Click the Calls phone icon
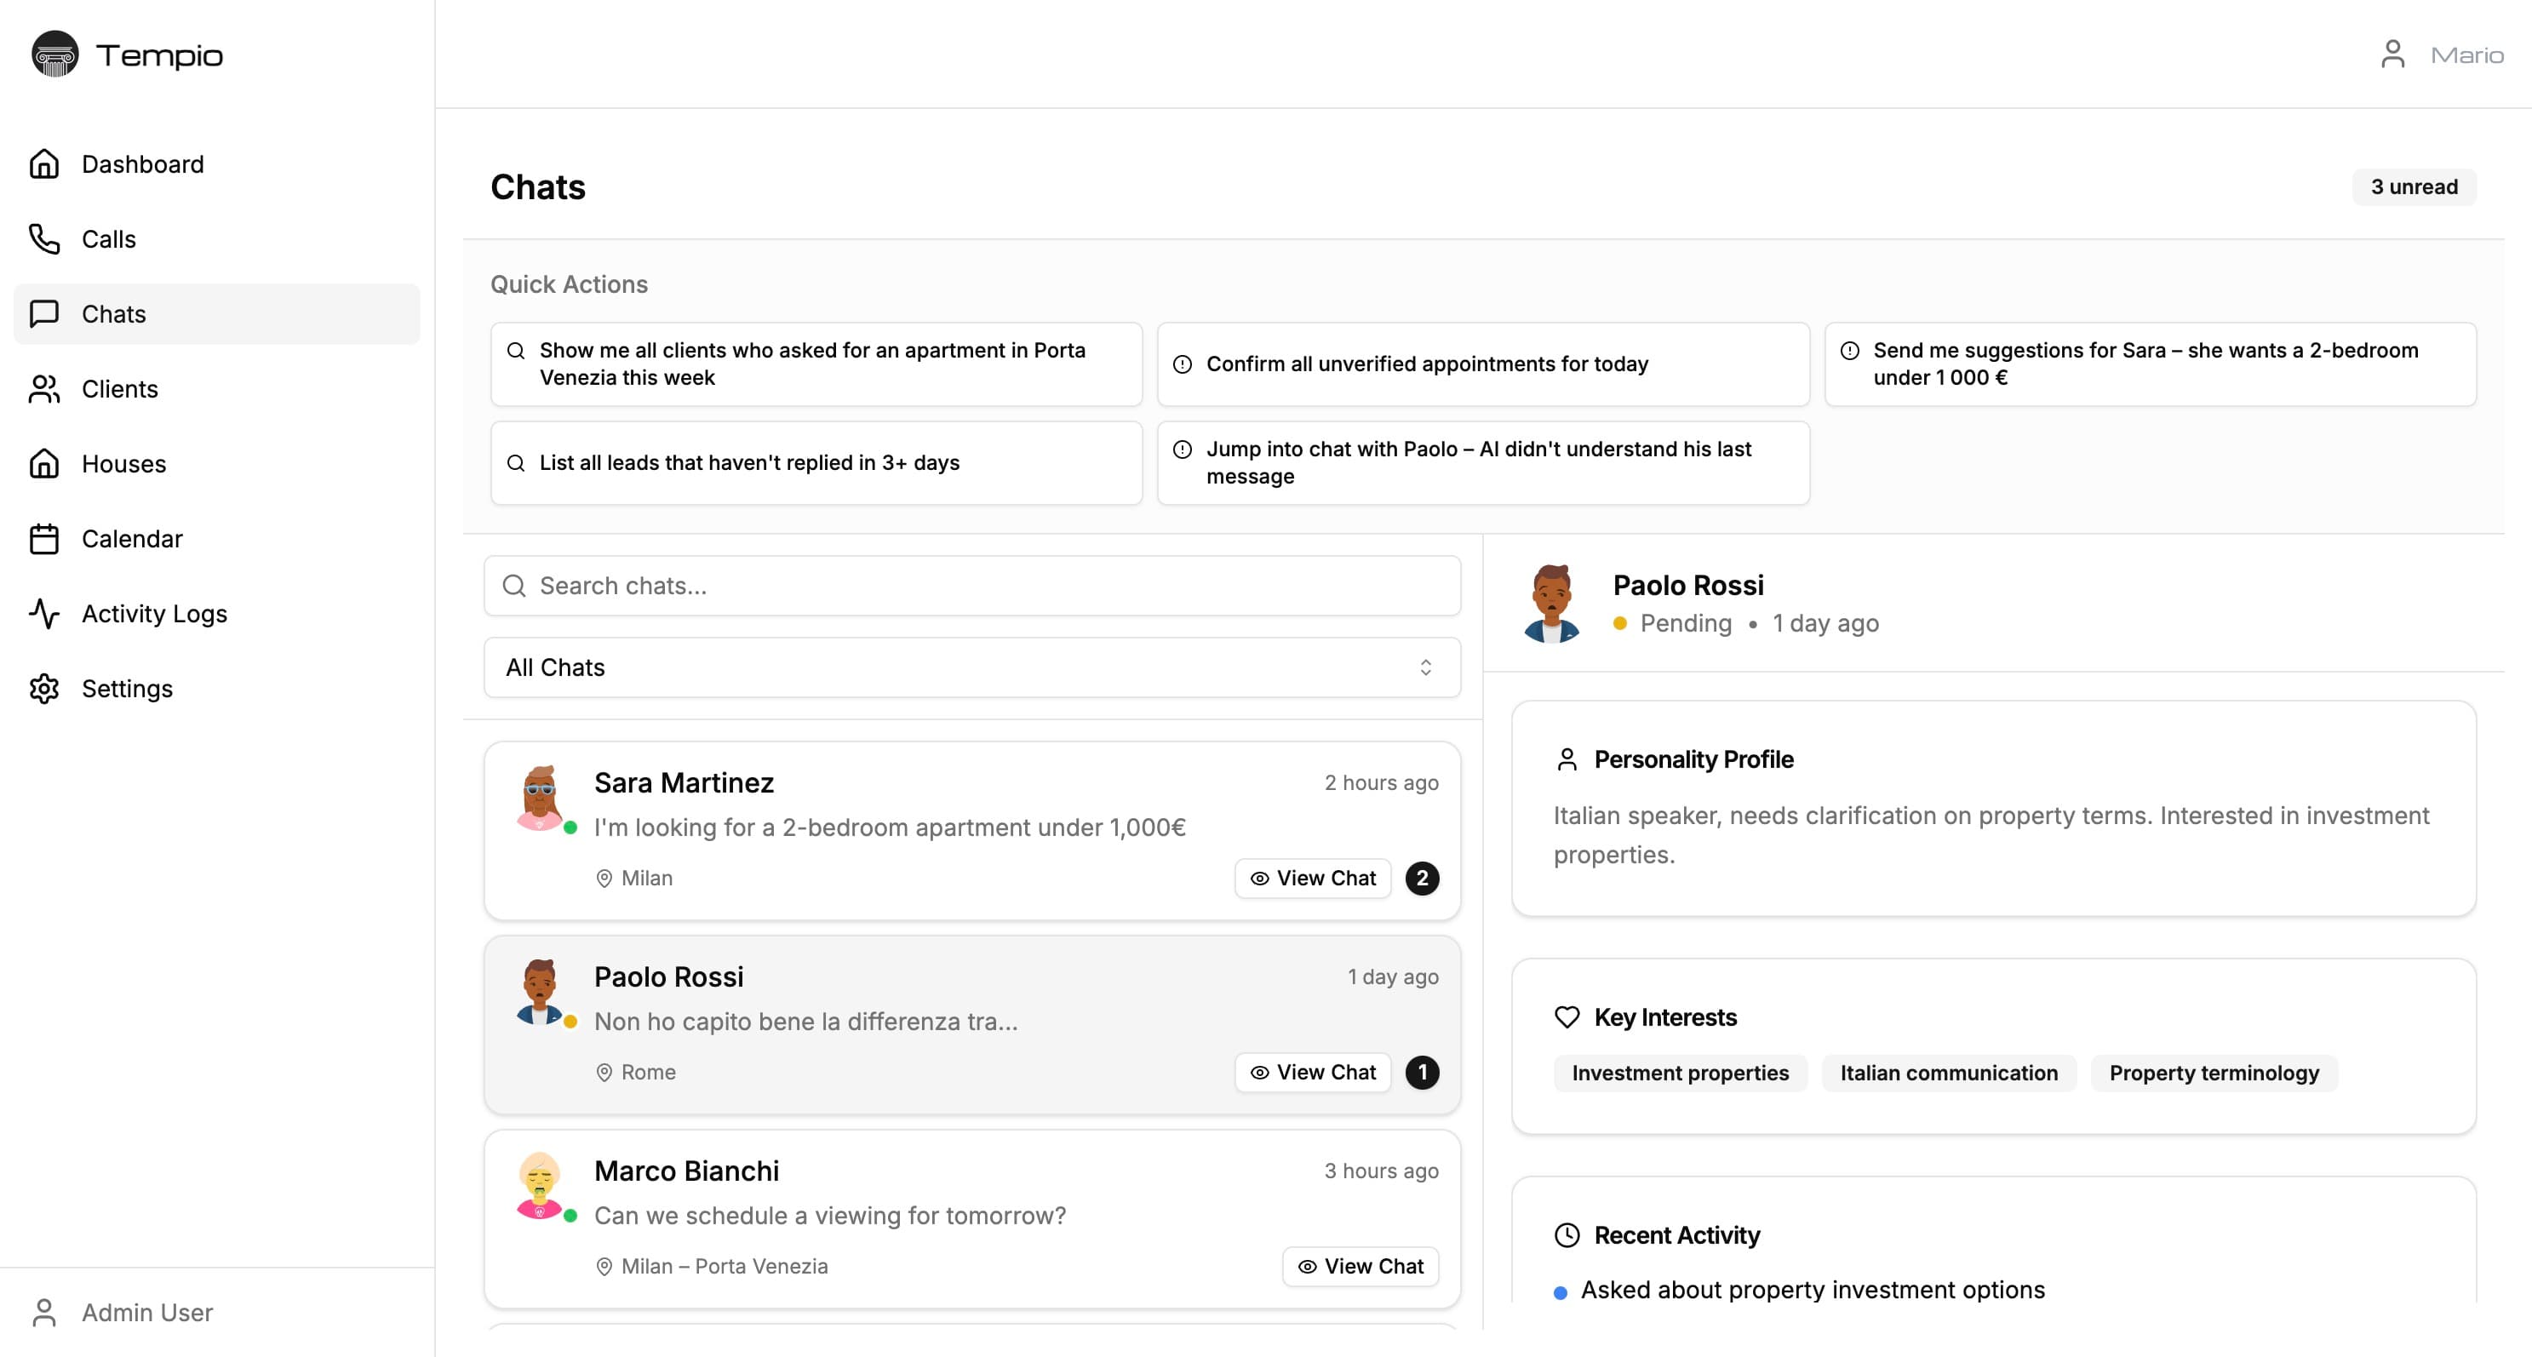This screenshot has height=1357, width=2532. [44, 238]
